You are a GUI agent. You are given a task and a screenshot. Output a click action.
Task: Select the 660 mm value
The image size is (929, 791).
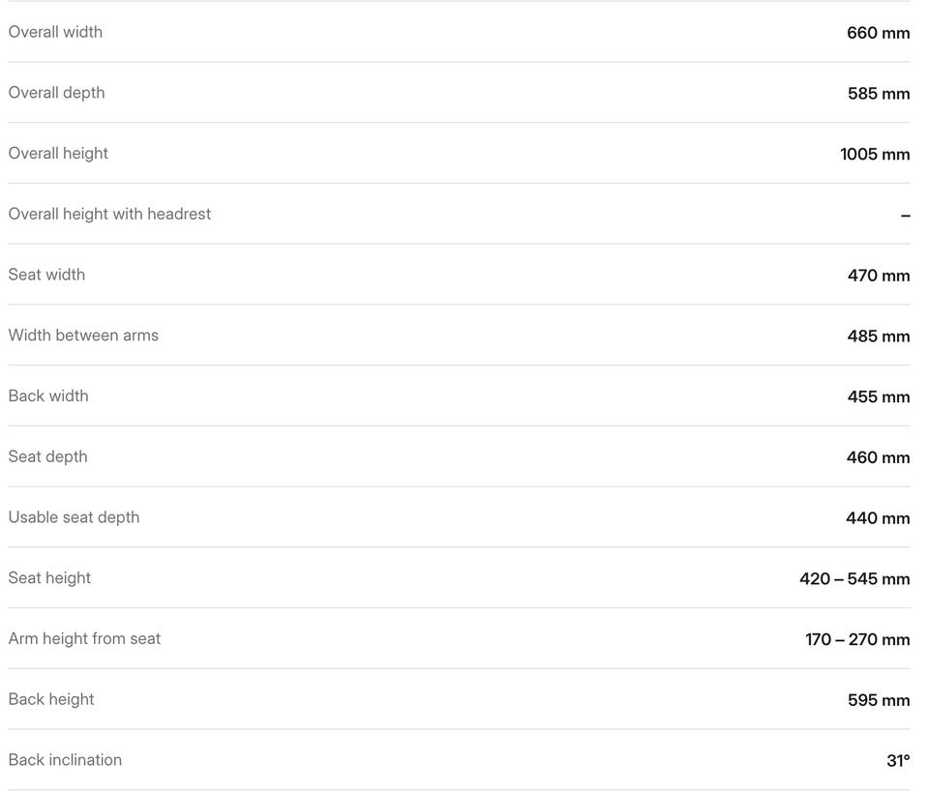tap(878, 33)
